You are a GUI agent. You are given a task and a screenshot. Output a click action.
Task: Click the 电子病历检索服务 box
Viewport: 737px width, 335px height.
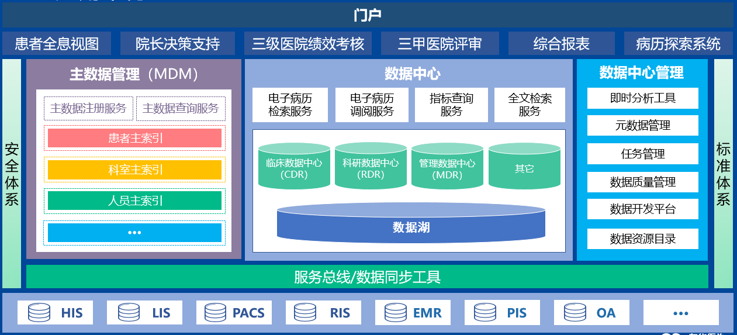(290, 105)
